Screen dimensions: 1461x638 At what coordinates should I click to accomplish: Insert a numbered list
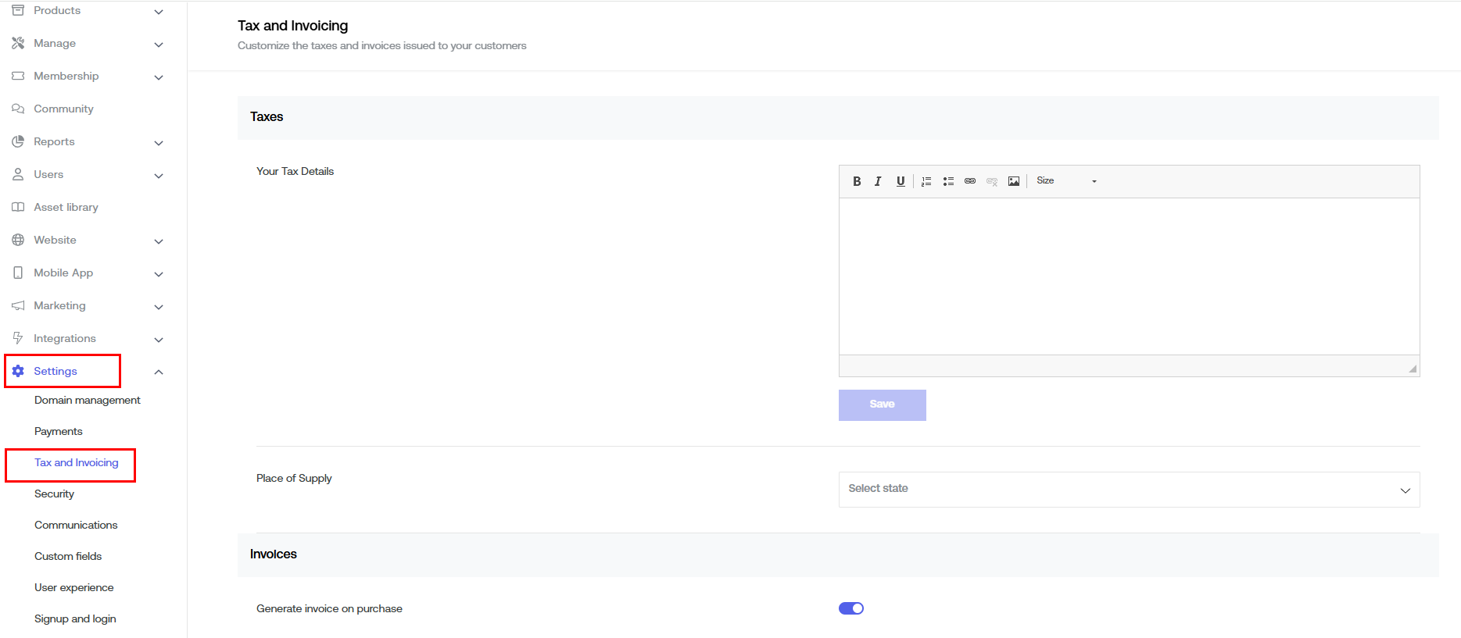[x=926, y=181]
